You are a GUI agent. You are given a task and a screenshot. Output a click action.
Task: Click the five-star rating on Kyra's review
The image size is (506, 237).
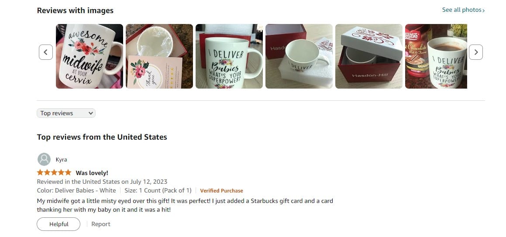coord(54,172)
